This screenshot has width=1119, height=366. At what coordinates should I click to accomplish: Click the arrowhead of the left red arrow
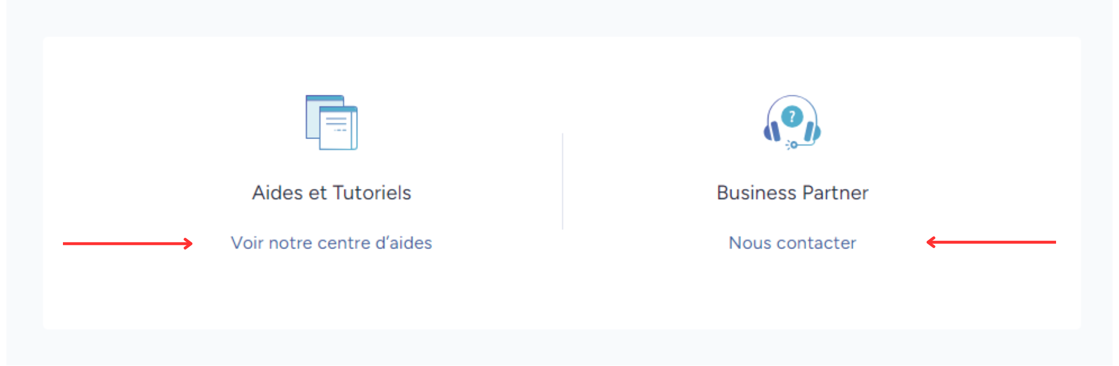(x=188, y=243)
